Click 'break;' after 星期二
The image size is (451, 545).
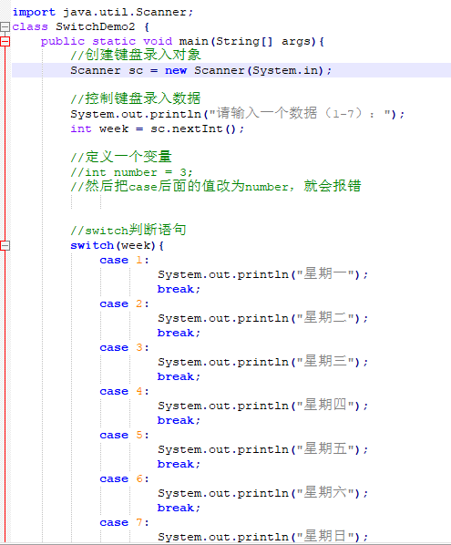[x=179, y=333]
